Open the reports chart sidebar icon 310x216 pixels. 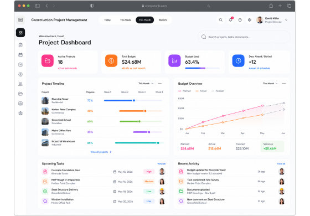[20, 104]
